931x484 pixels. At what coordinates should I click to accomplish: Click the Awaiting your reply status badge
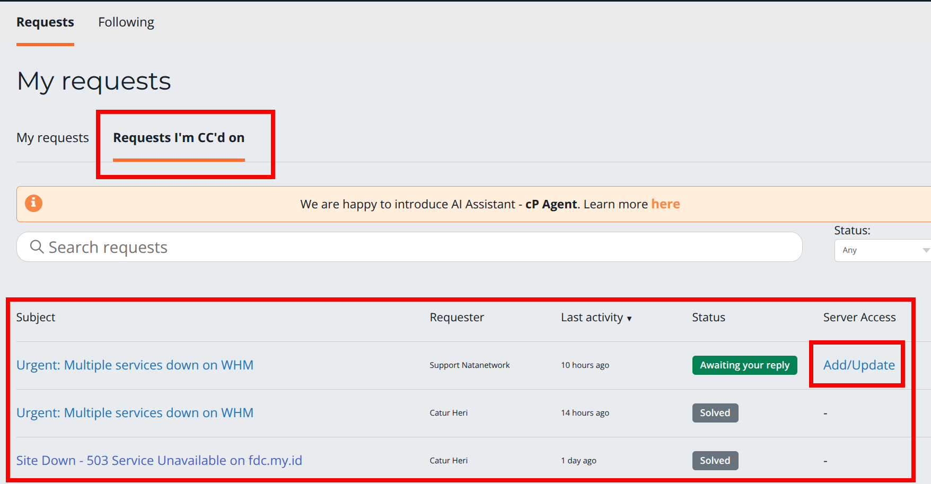coord(744,365)
